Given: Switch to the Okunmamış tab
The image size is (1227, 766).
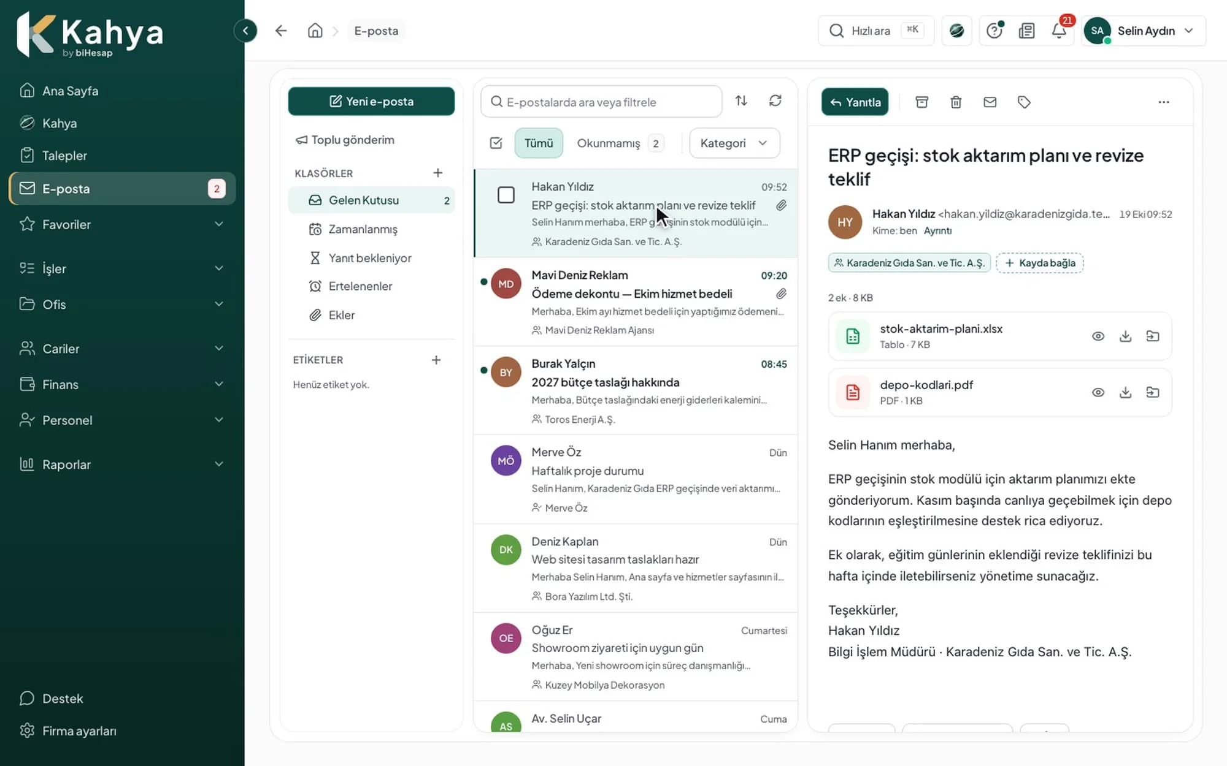Looking at the screenshot, I should 620,143.
